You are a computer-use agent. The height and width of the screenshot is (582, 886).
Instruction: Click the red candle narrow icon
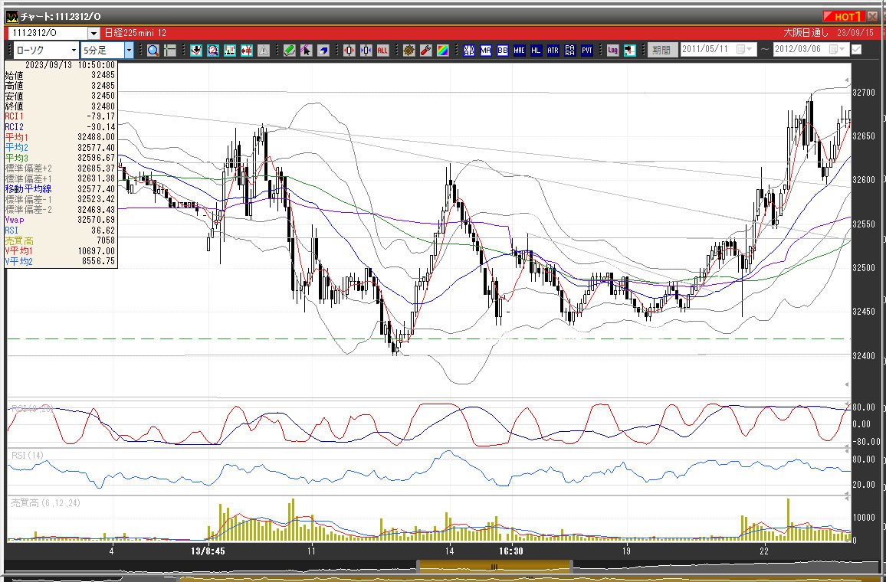(349, 51)
